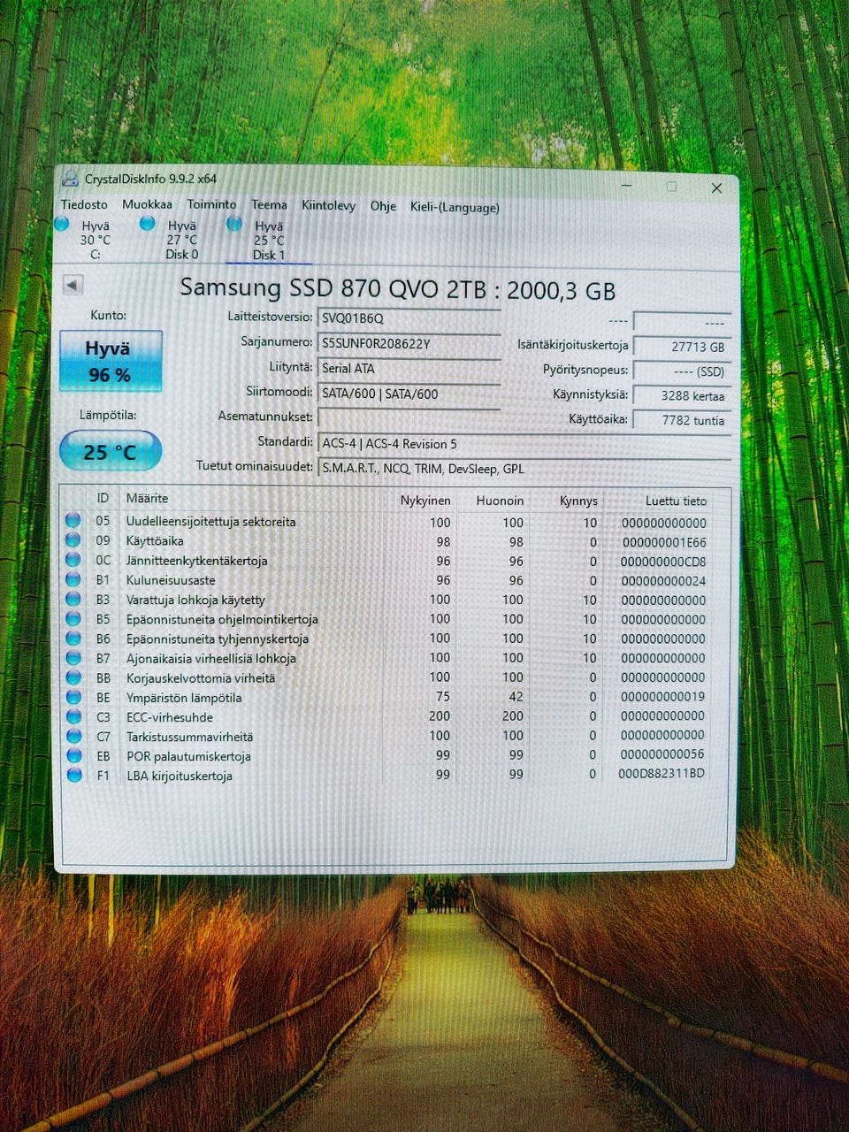Click the standard field ACS-4 | ACS-4 Revision 5
849x1132 pixels.
coord(524,444)
